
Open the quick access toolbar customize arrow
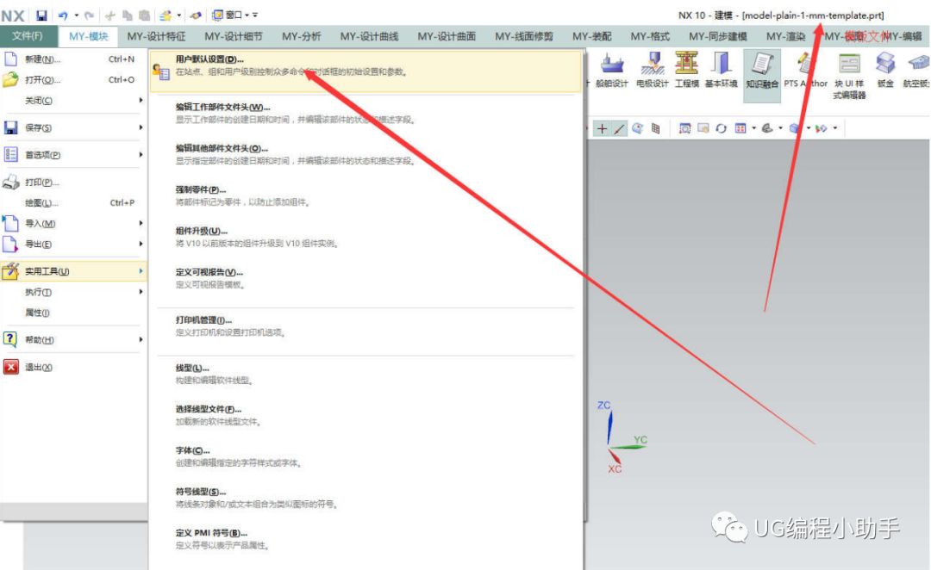255,15
